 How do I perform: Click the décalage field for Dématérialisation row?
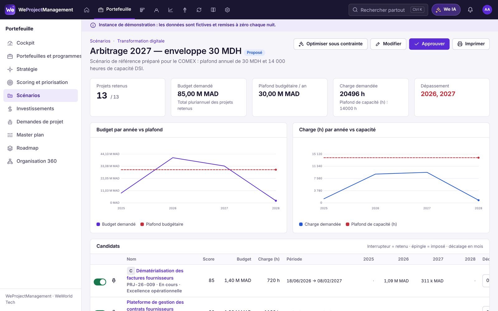tap(486, 281)
